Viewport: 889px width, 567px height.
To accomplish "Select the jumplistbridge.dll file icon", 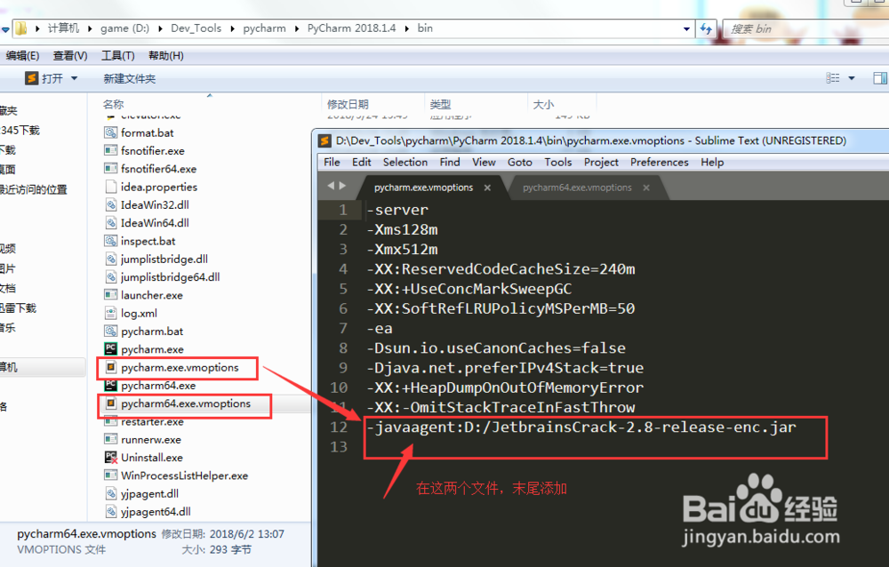I will pyautogui.click(x=110, y=260).
